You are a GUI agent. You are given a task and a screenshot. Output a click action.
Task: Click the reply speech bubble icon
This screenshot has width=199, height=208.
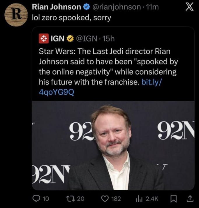[x=36, y=199]
